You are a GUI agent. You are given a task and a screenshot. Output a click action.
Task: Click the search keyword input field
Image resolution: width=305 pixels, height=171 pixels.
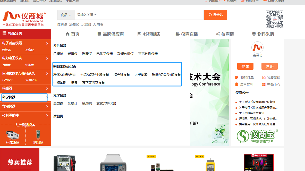pos(139,15)
